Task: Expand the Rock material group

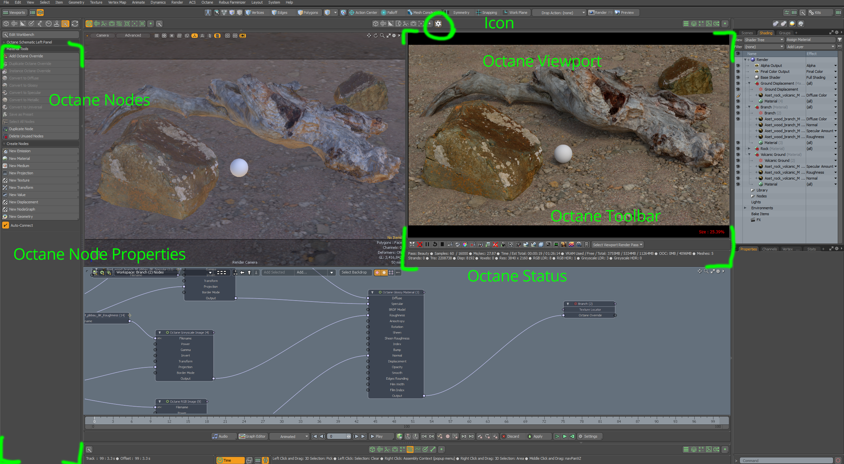Action: pyautogui.click(x=749, y=148)
